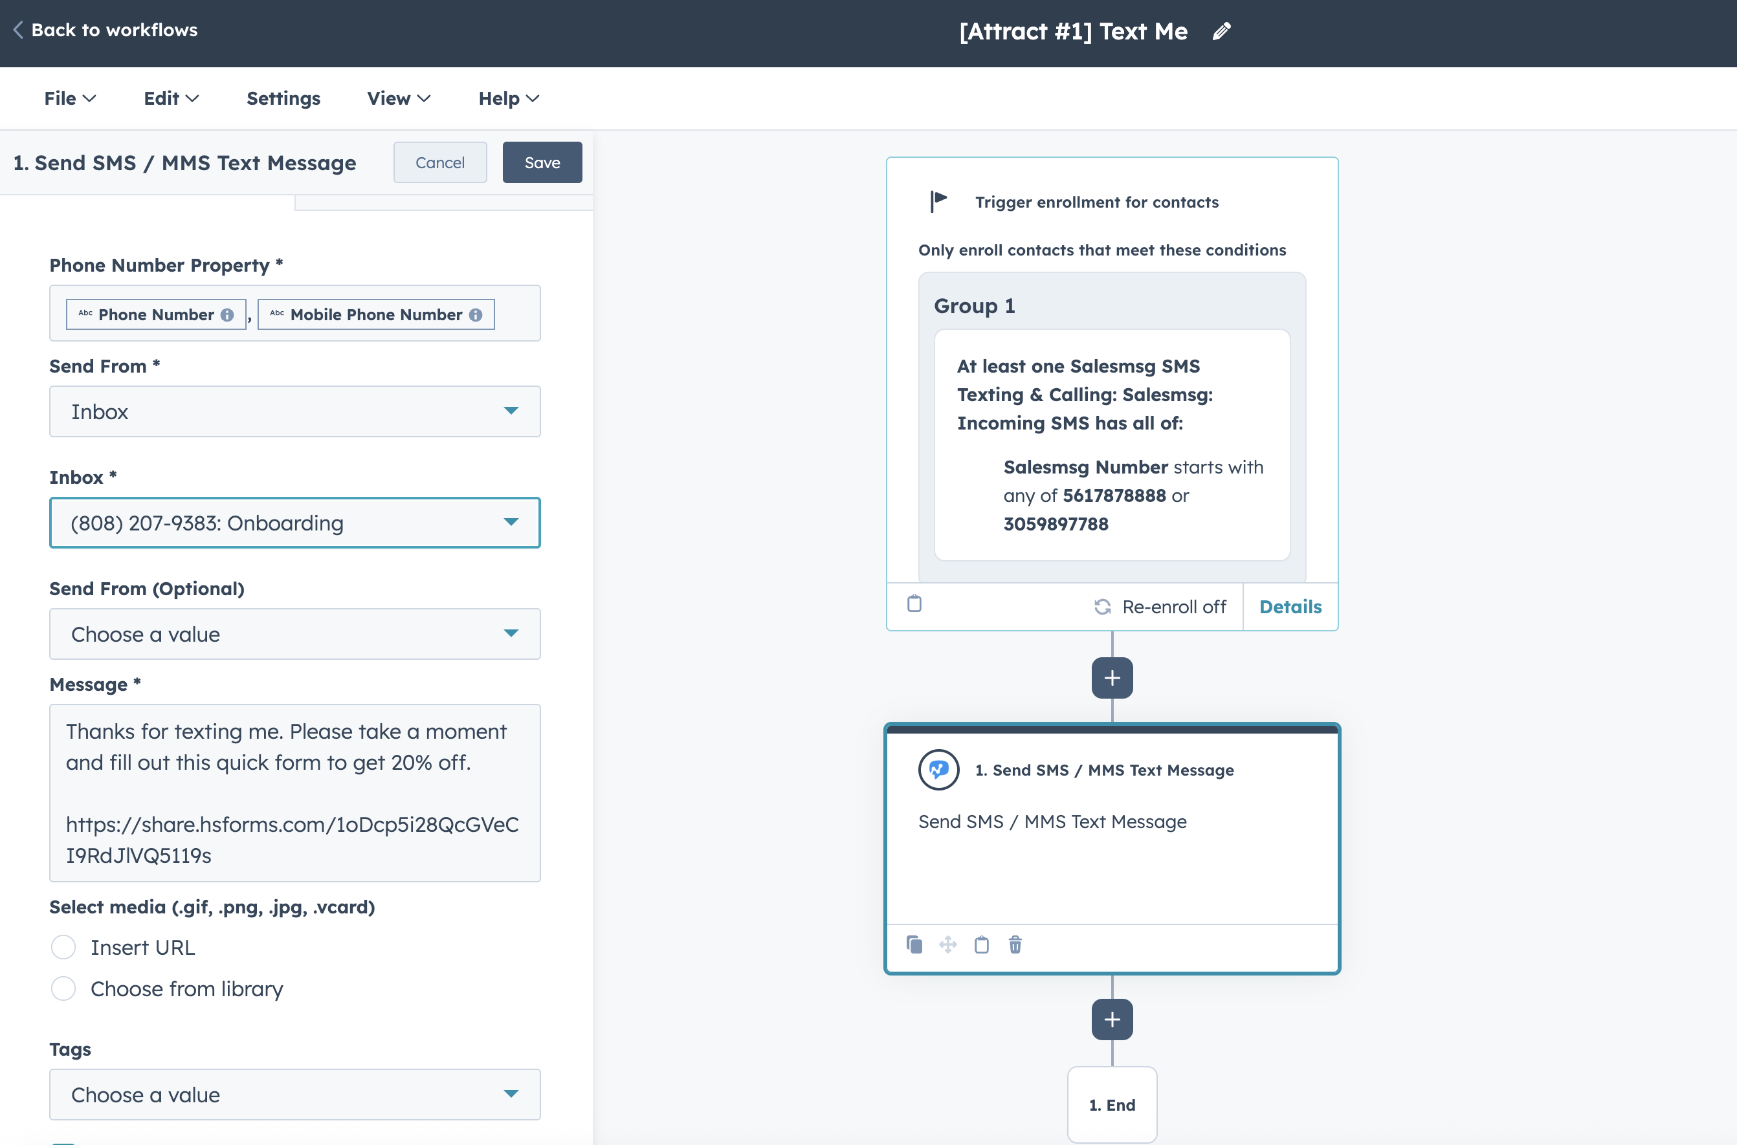1737x1145 pixels.
Task: Add action with plus button above End
Action: coord(1112,1019)
